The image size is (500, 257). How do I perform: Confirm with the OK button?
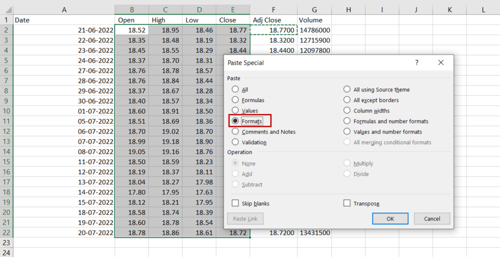click(390, 219)
